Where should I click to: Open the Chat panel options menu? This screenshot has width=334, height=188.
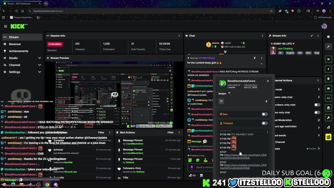(x=263, y=36)
